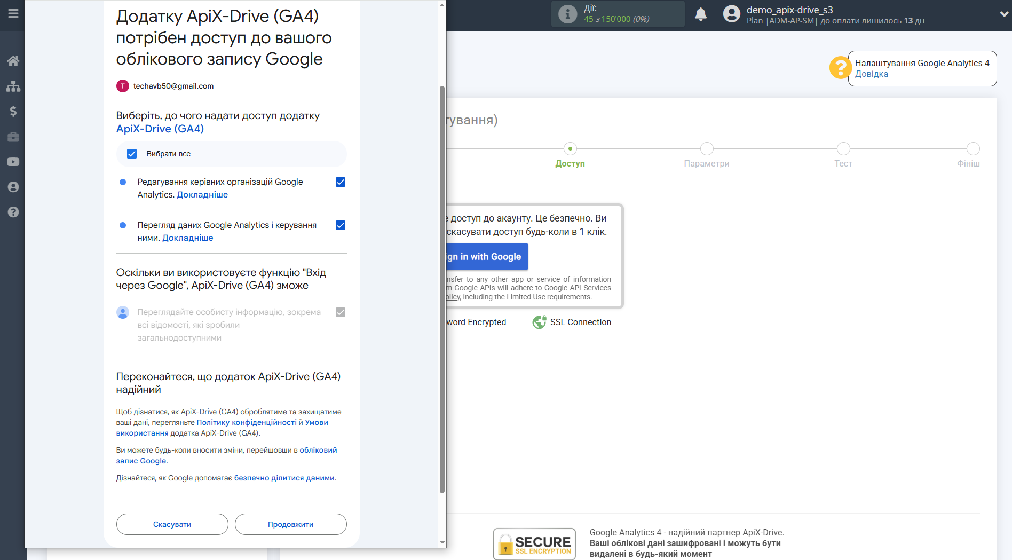Open connections sitemap icon in sidebar
1012x560 pixels.
click(x=13, y=86)
